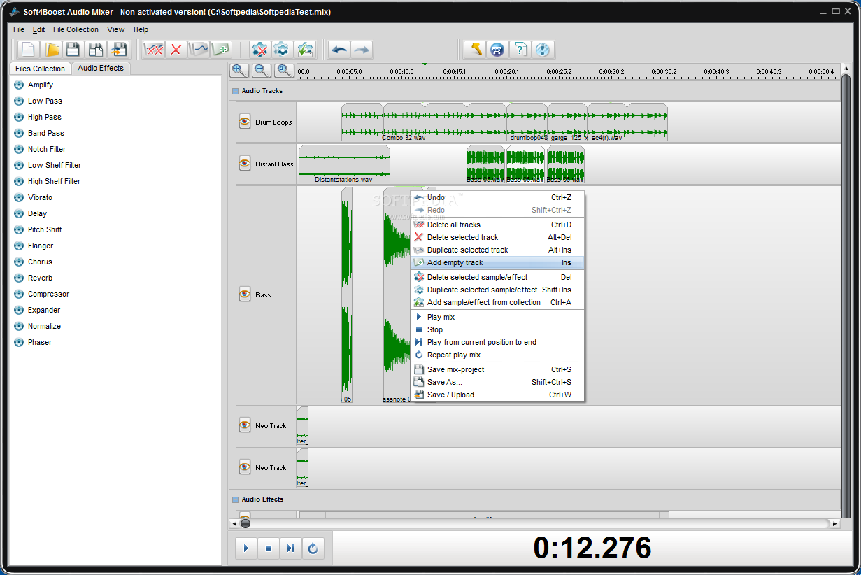Choose Add empty track from context menu
The image size is (861, 575).
point(497,262)
